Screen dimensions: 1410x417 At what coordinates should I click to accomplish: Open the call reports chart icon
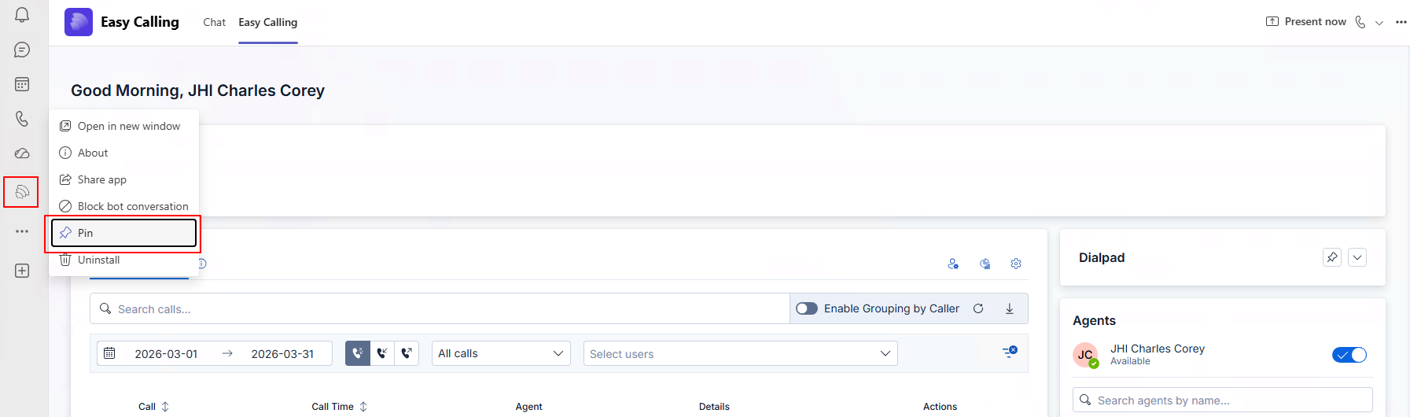(x=985, y=264)
